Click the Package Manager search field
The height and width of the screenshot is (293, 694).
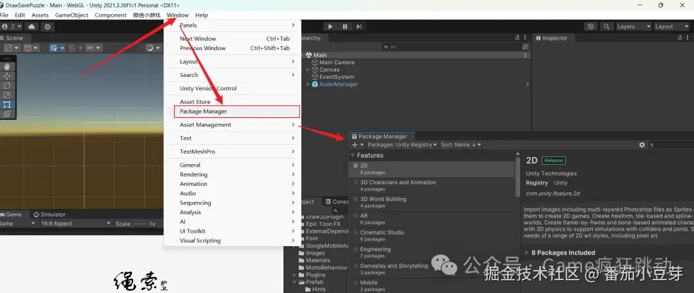click(x=671, y=145)
